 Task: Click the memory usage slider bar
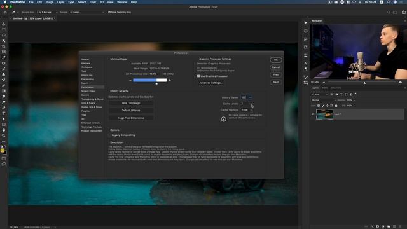pyautogui.click(x=150, y=80)
